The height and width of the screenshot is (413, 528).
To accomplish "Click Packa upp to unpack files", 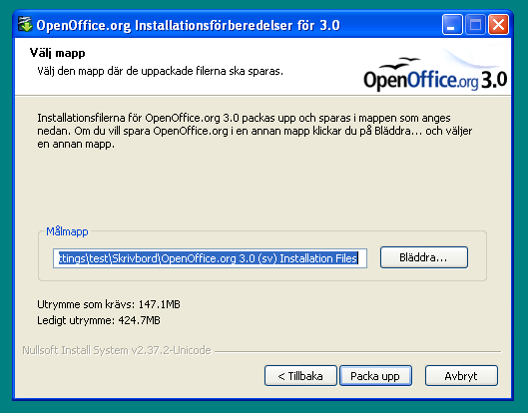I will pos(375,376).
